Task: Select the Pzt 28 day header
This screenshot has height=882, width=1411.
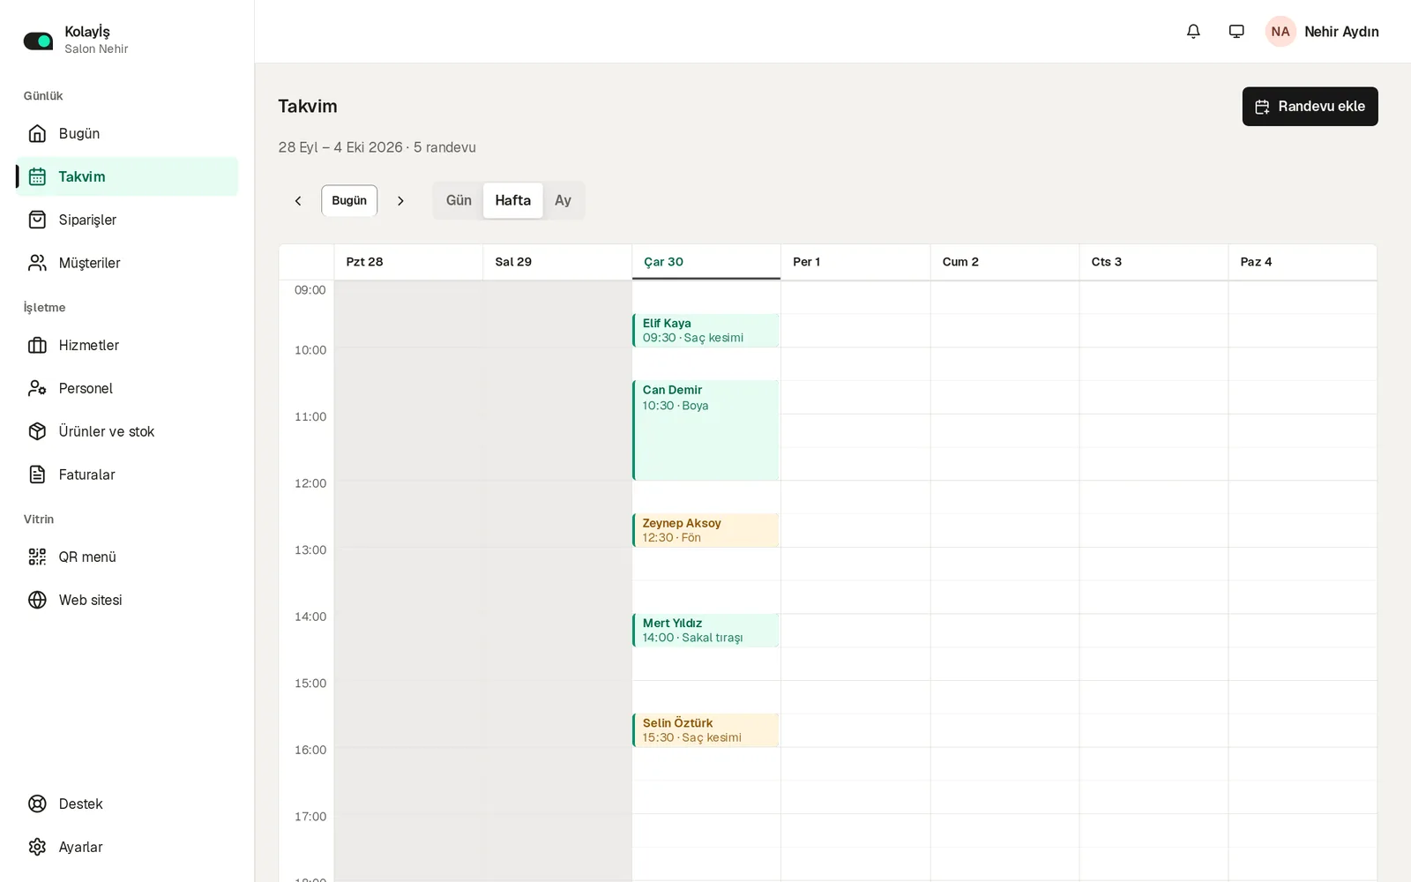Action: 408,262
